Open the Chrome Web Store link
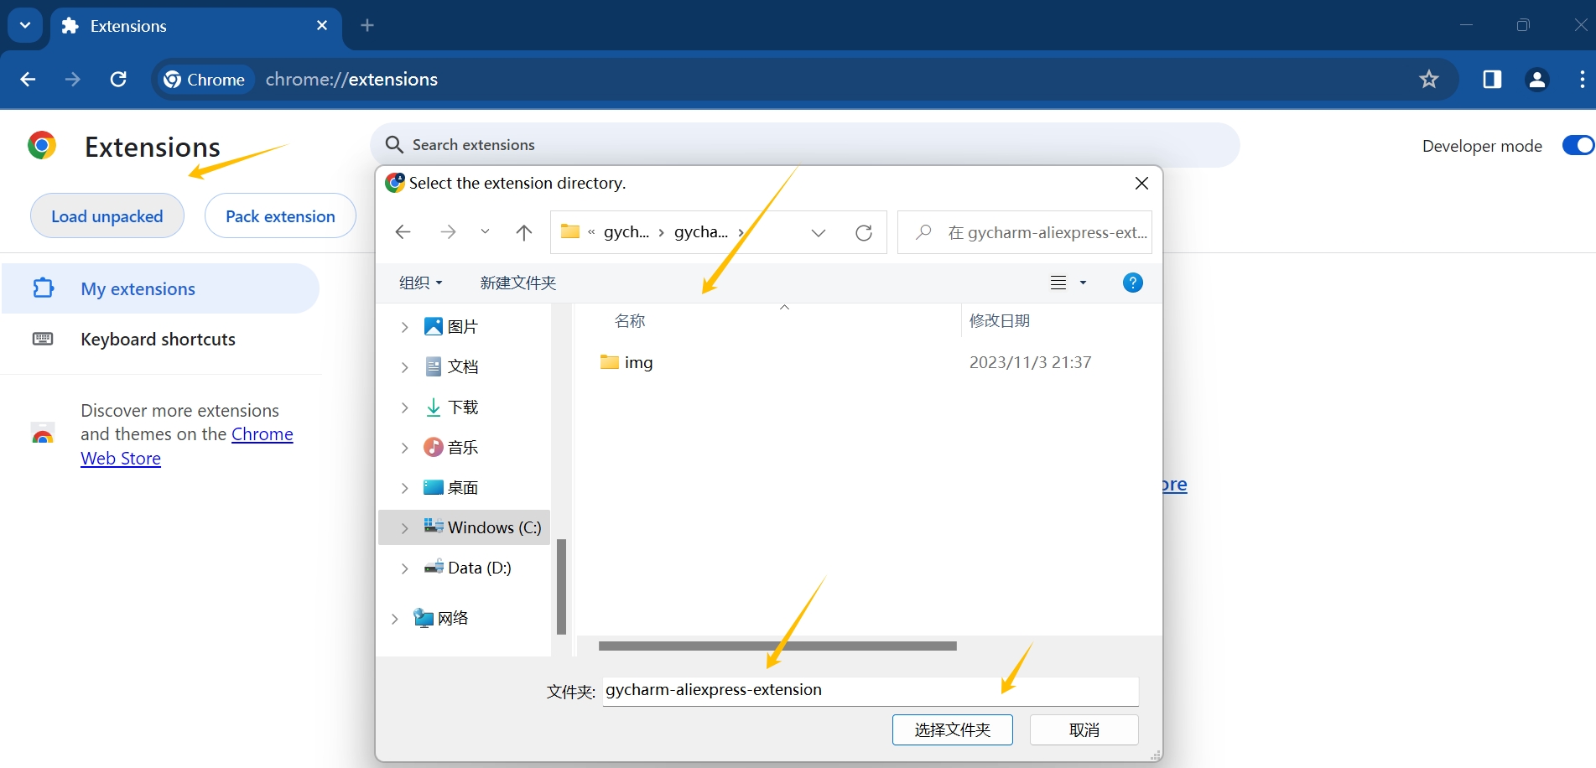The width and height of the screenshot is (1596, 768). [187, 446]
